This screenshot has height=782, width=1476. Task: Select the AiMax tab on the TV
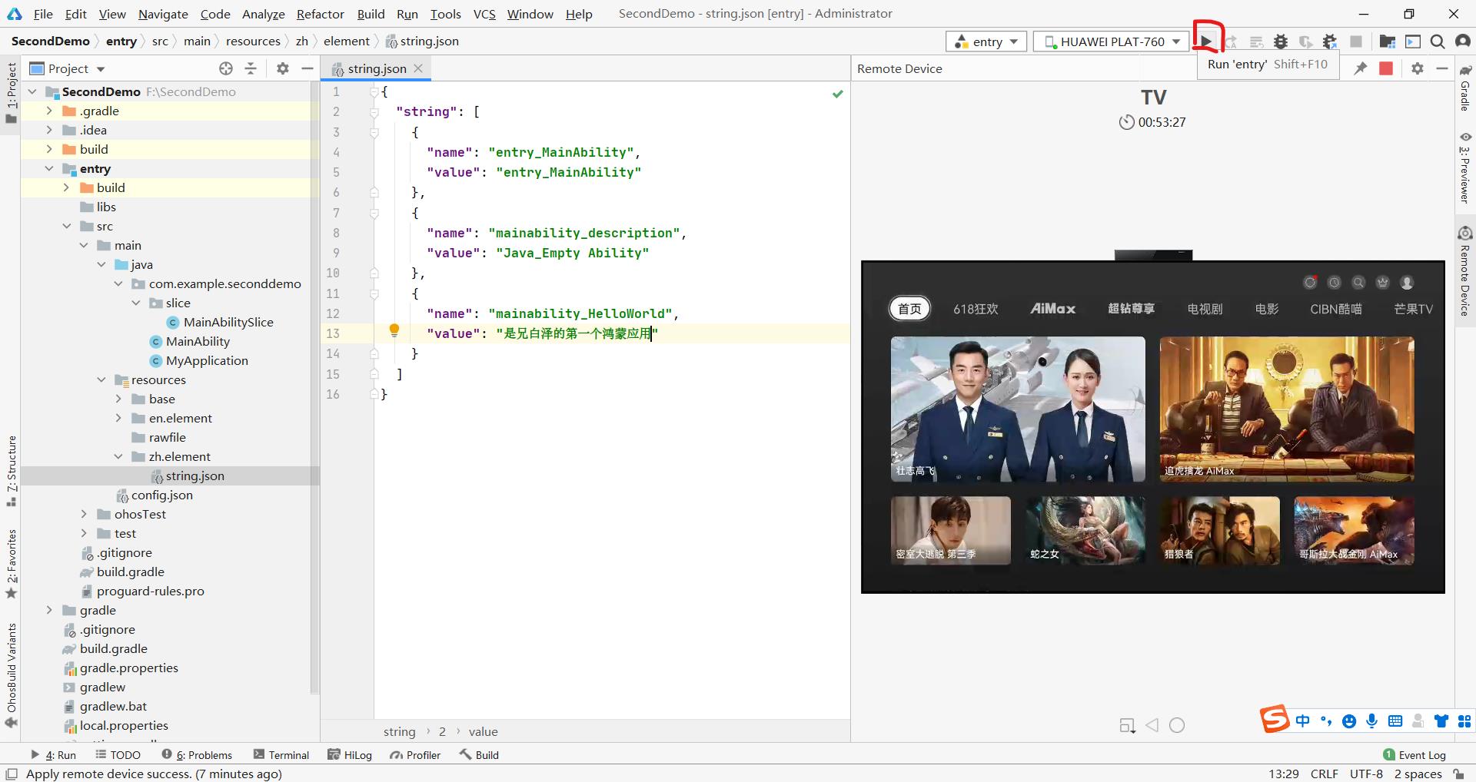tap(1052, 309)
